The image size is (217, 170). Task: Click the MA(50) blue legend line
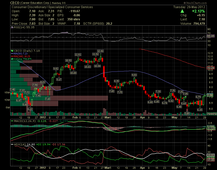point(12,53)
